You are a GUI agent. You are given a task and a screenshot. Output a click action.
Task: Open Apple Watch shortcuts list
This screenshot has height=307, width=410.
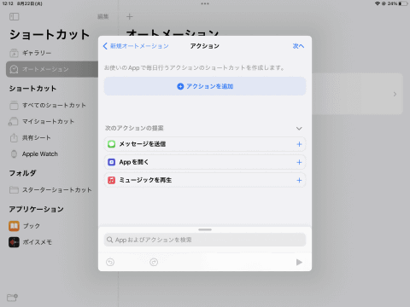[34, 154]
